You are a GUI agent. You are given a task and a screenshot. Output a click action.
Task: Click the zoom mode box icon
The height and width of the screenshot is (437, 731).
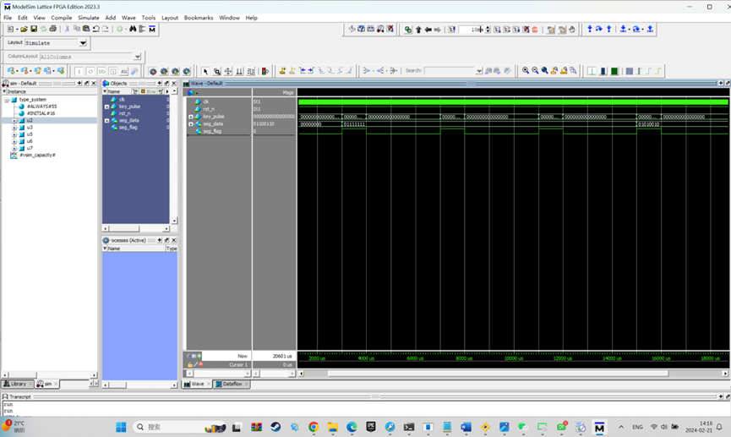(217, 71)
